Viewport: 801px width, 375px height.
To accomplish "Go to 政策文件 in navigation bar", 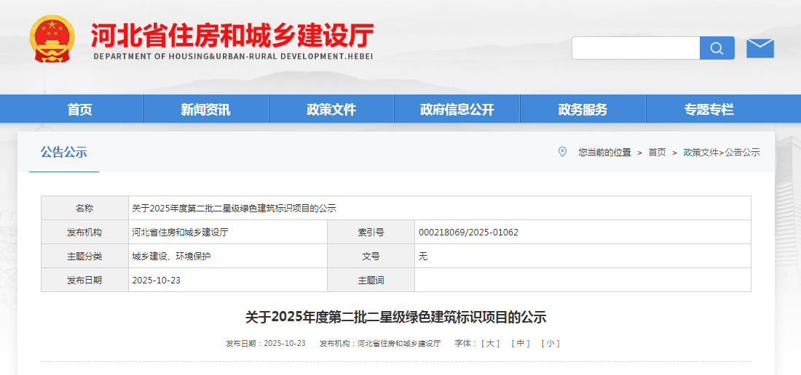I will [331, 109].
